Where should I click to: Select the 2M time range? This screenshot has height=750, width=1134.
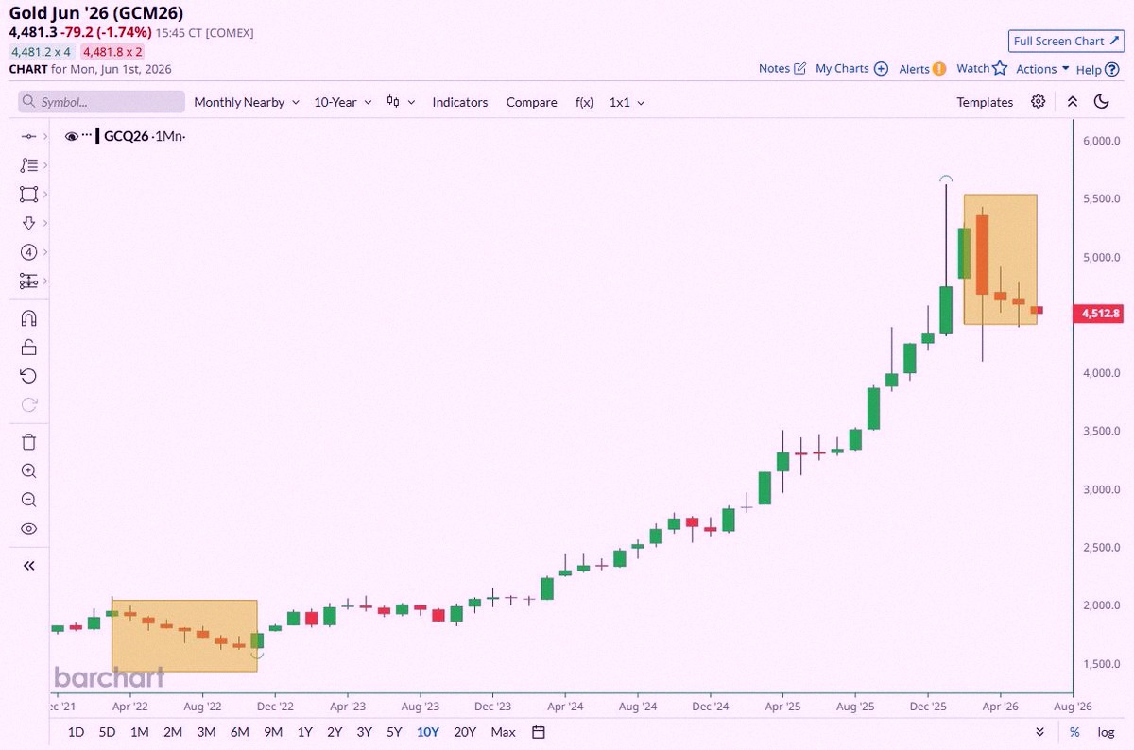coord(173,732)
